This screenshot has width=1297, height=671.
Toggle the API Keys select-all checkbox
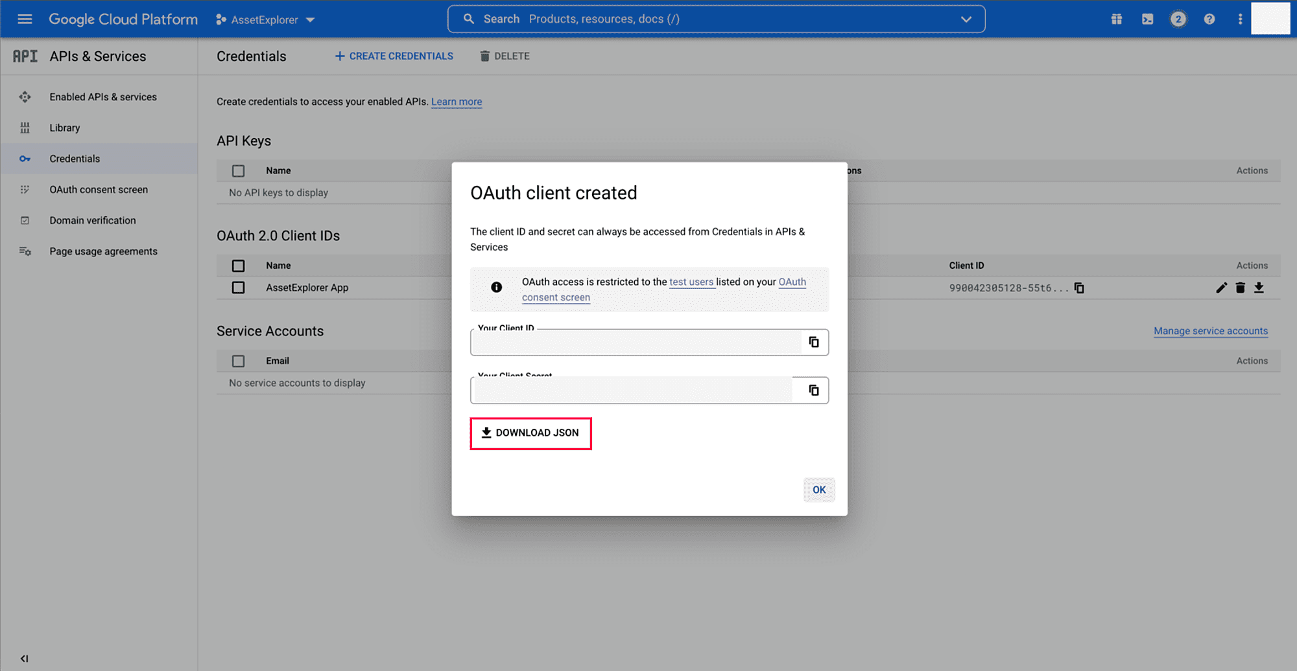(239, 171)
